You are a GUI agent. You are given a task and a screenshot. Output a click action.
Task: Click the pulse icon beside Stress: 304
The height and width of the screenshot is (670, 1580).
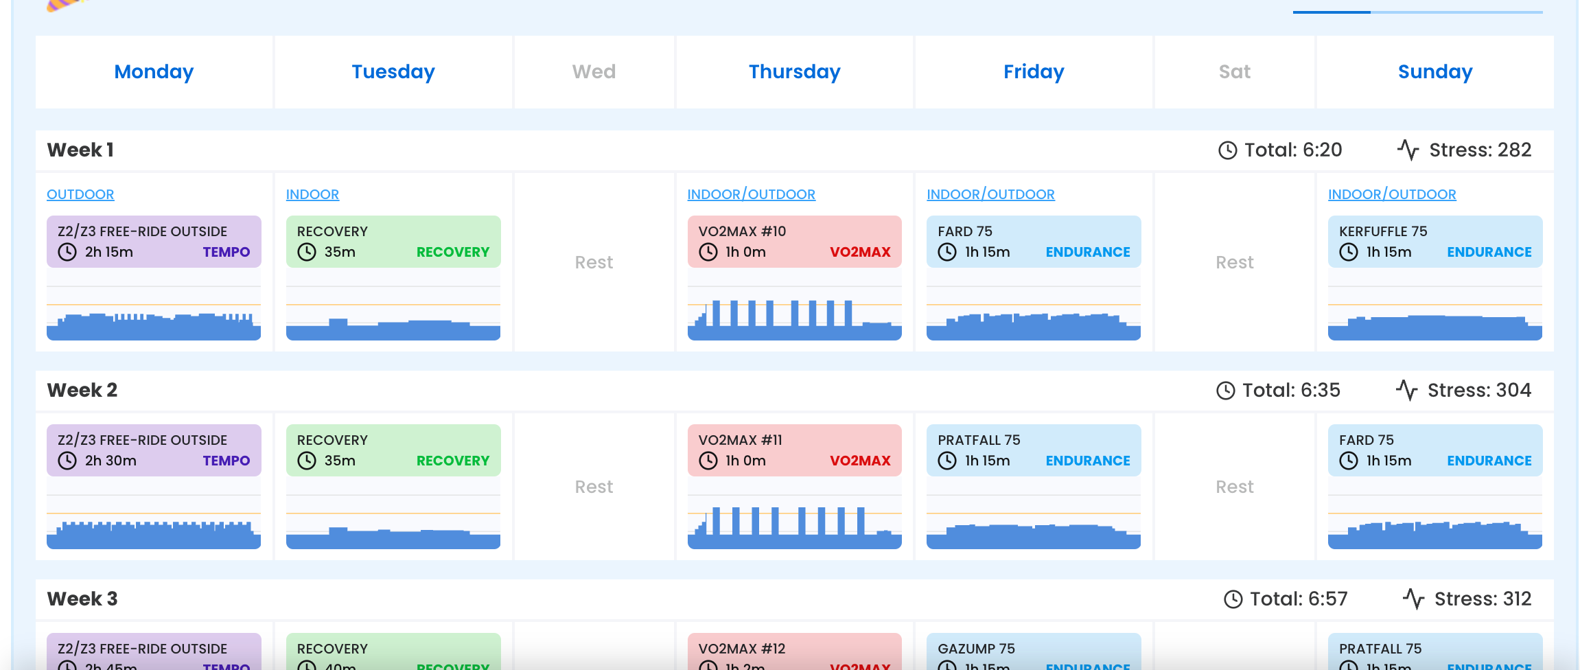[1406, 390]
